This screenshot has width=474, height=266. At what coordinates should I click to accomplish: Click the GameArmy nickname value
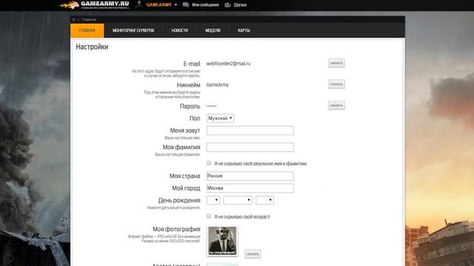coord(217,85)
